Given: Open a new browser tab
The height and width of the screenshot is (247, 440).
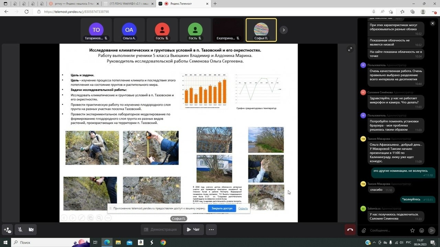Looking at the screenshot, I should point(215,3).
